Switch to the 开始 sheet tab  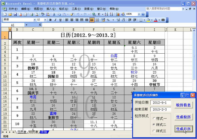pos(44,132)
